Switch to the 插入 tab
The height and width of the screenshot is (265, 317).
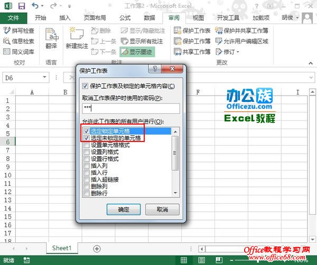tap(64, 18)
